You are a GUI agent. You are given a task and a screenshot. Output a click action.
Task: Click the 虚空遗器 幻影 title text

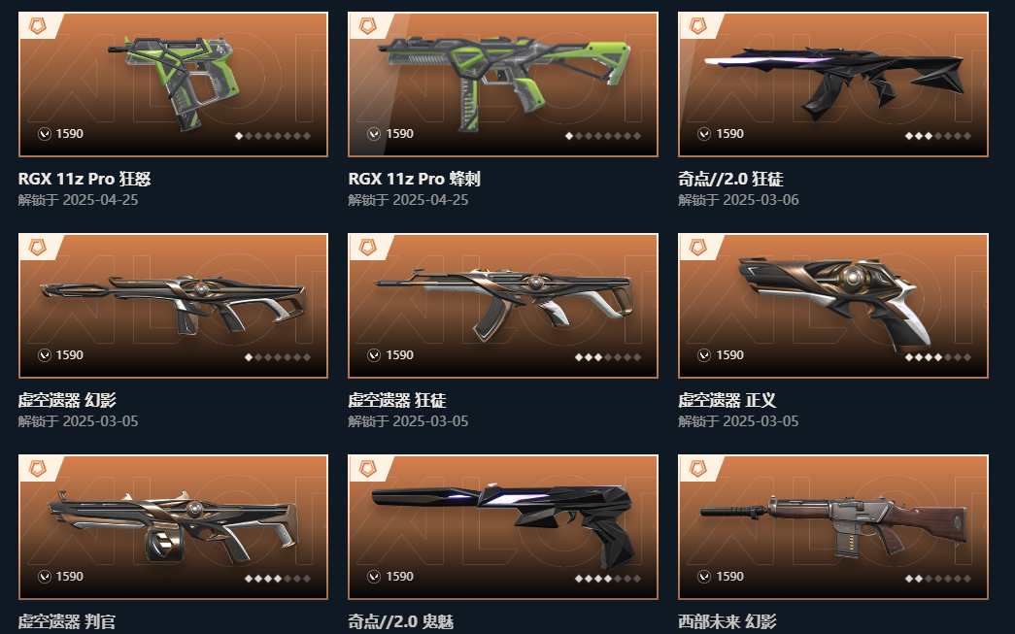[67, 400]
